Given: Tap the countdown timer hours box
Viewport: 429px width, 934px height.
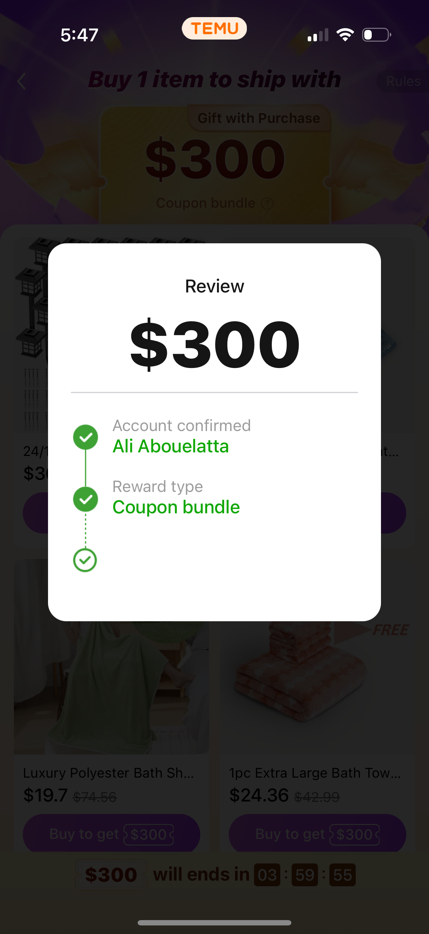Looking at the screenshot, I should [x=267, y=875].
